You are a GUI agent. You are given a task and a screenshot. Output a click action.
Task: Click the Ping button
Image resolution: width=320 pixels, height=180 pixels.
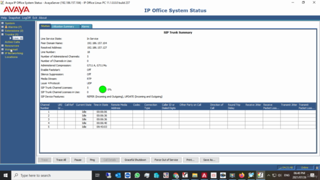(x=92, y=160)
